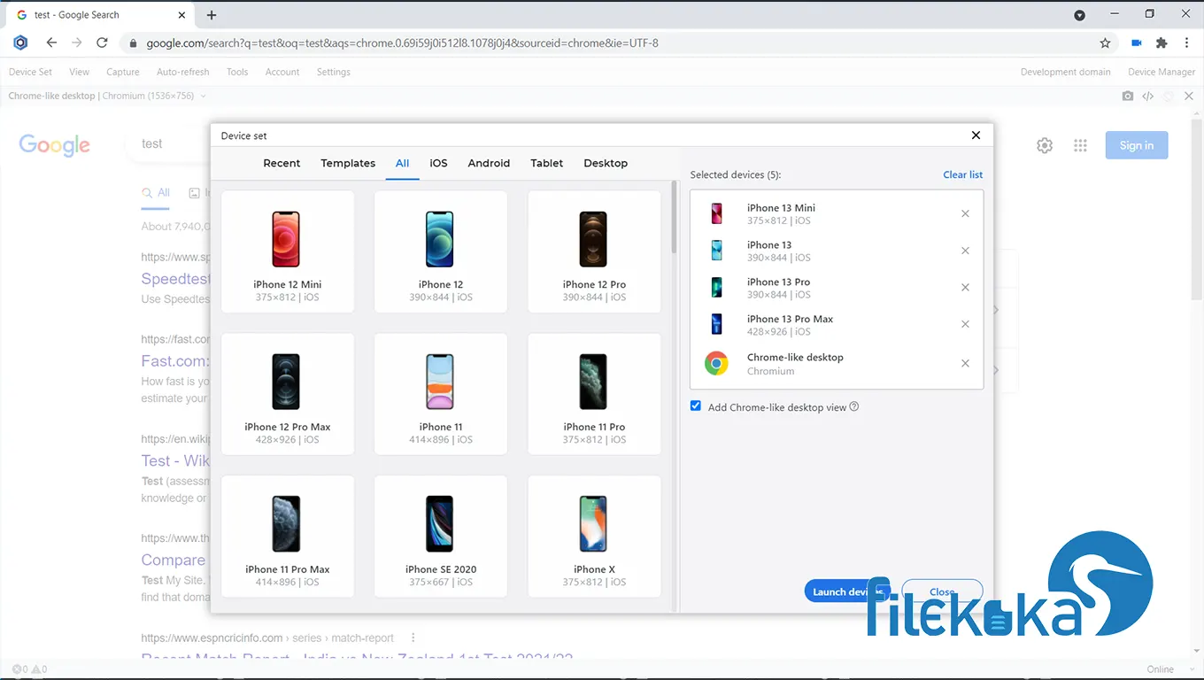The width and height of the screenshot is (1204, 680).
Task: Open the Auto-refresh menu
Action: 182,72
